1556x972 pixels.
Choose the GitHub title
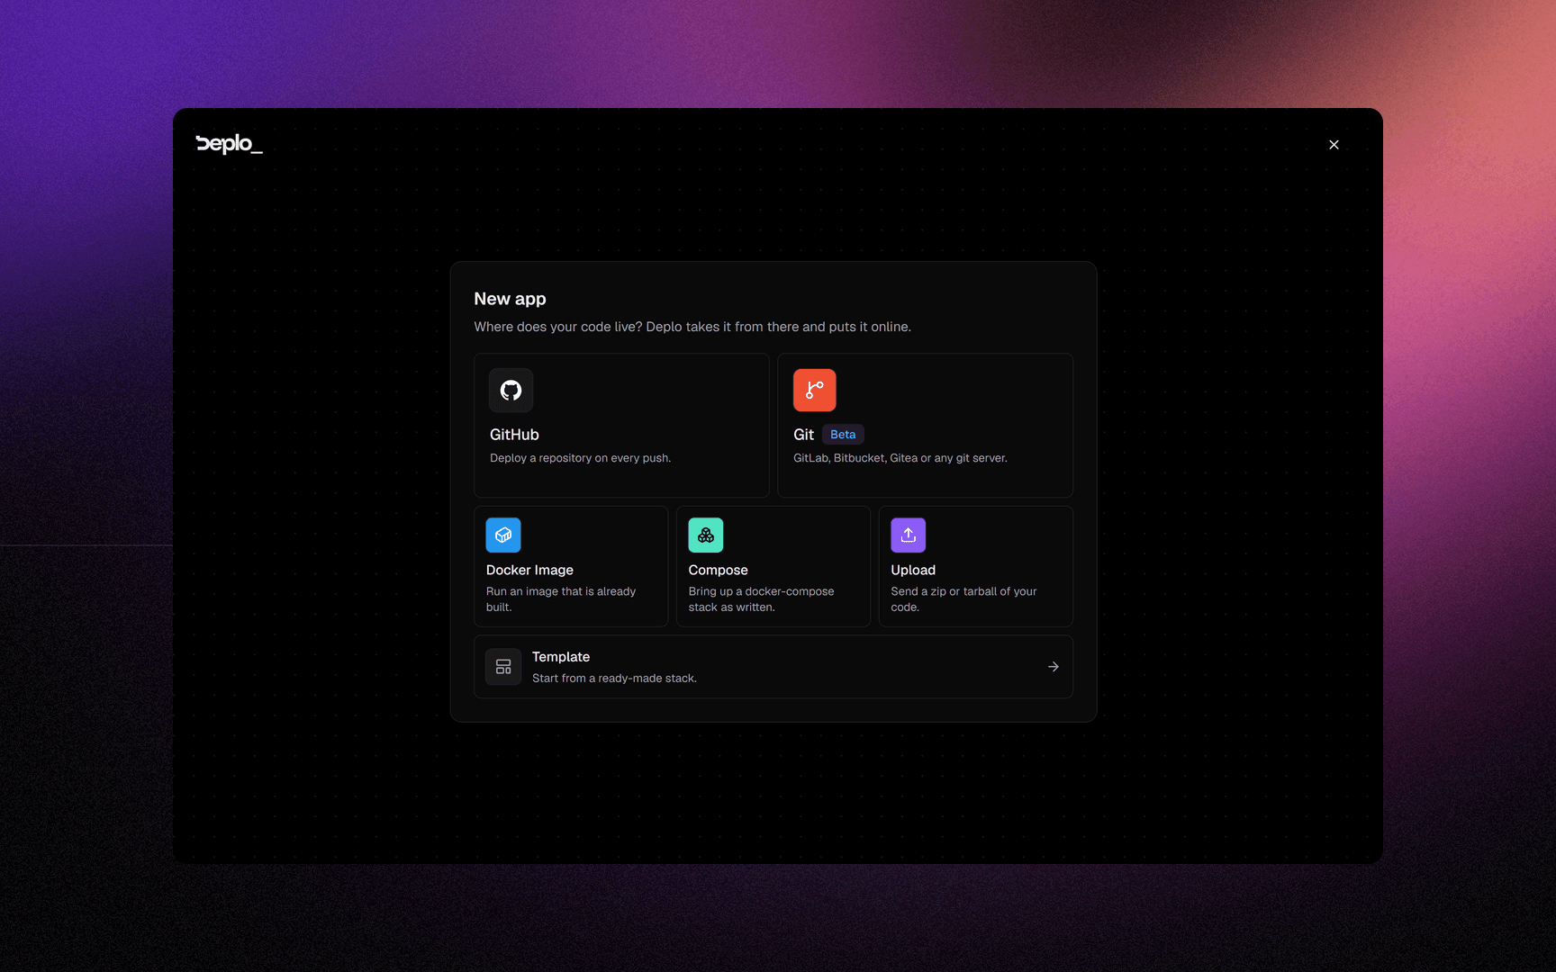point(514,435)
